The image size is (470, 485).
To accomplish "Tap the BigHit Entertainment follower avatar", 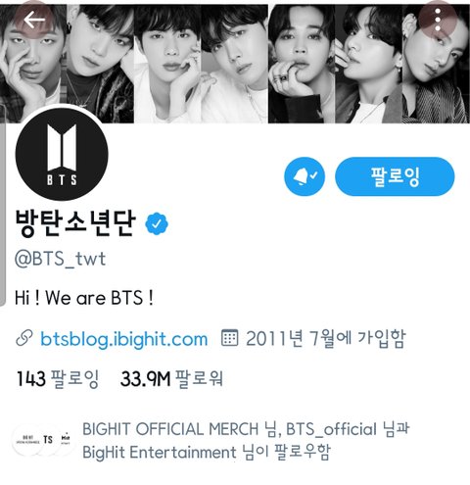I will [65, 440].
